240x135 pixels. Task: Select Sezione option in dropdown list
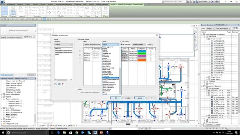(105, 81)
